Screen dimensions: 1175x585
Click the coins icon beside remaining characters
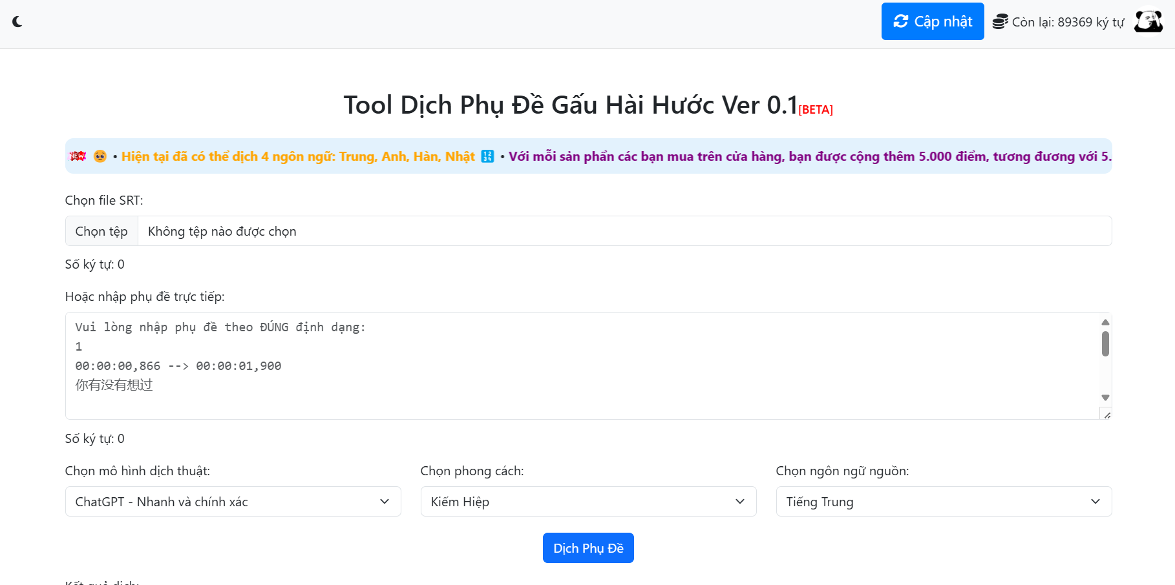tap(1000, 22)
